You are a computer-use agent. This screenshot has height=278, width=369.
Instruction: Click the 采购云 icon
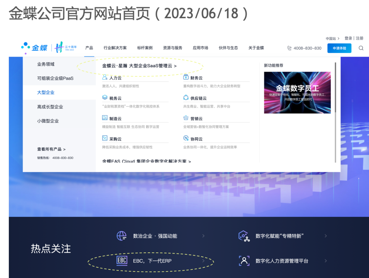(105, 138)
